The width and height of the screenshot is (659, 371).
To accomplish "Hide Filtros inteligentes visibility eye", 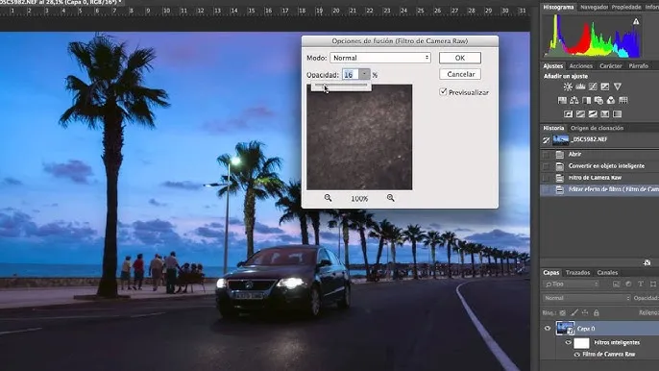I will pos(569,343).
